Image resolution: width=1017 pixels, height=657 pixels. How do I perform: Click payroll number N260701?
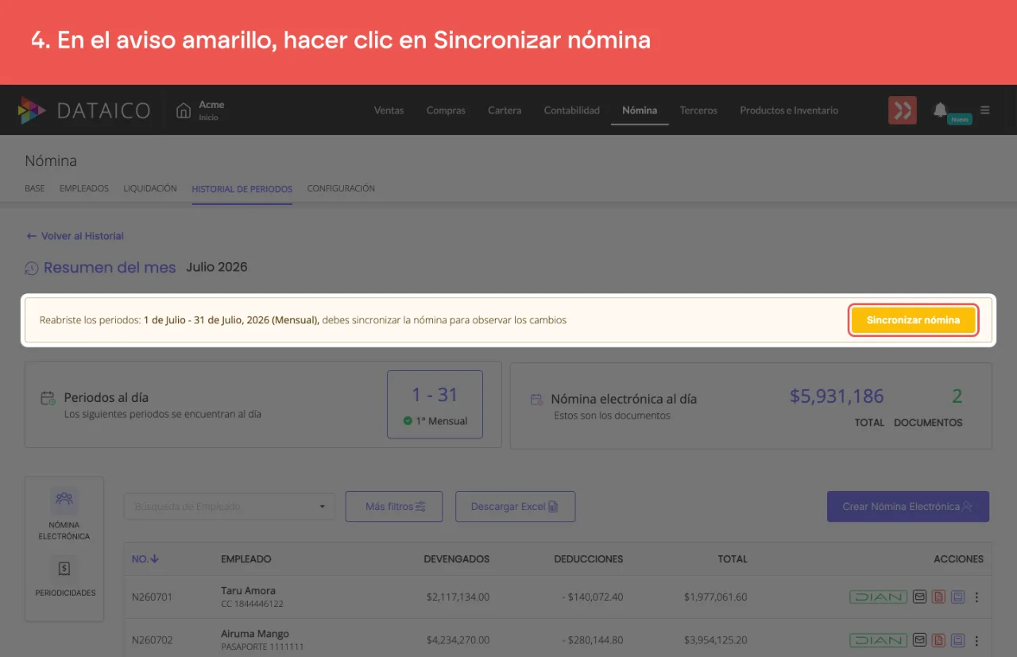[152, 597]
